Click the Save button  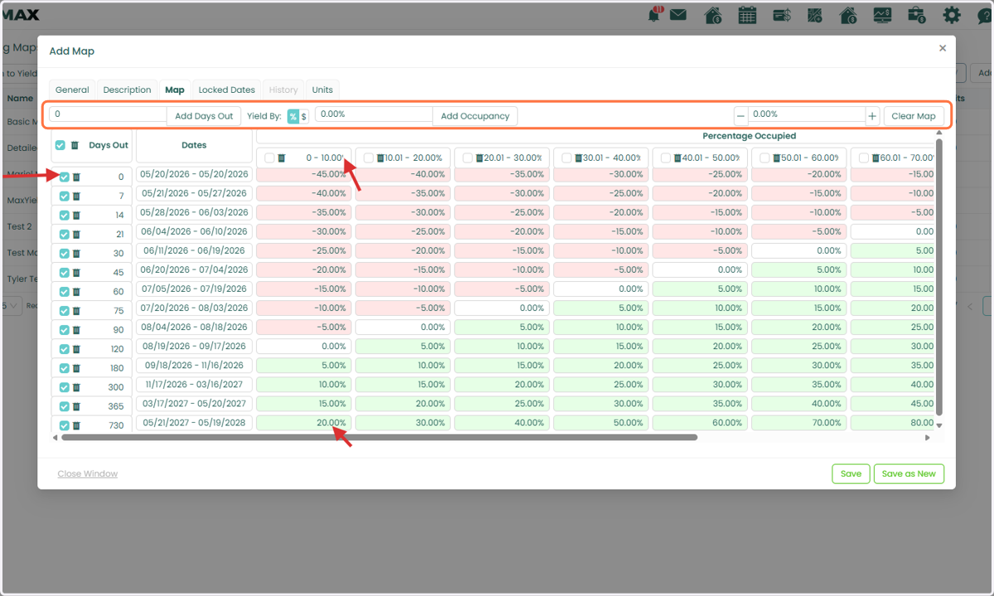[851, 473]
